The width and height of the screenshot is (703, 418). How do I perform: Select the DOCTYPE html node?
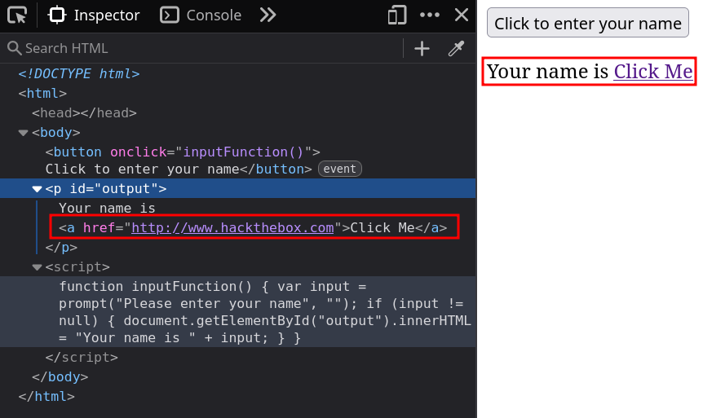[79, 73]
